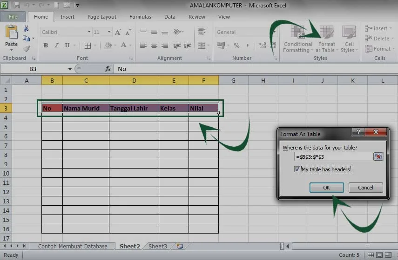
Task: Click the Fill Color bucket icon
Action: click(x=108, y=45)
